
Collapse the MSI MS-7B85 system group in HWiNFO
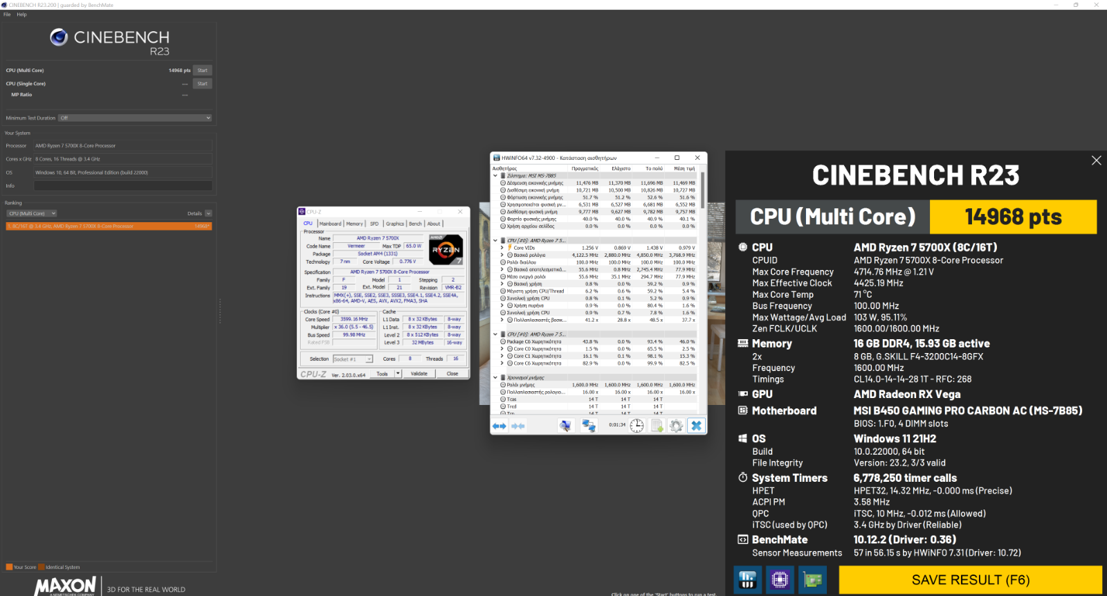[x=495, y=176]
